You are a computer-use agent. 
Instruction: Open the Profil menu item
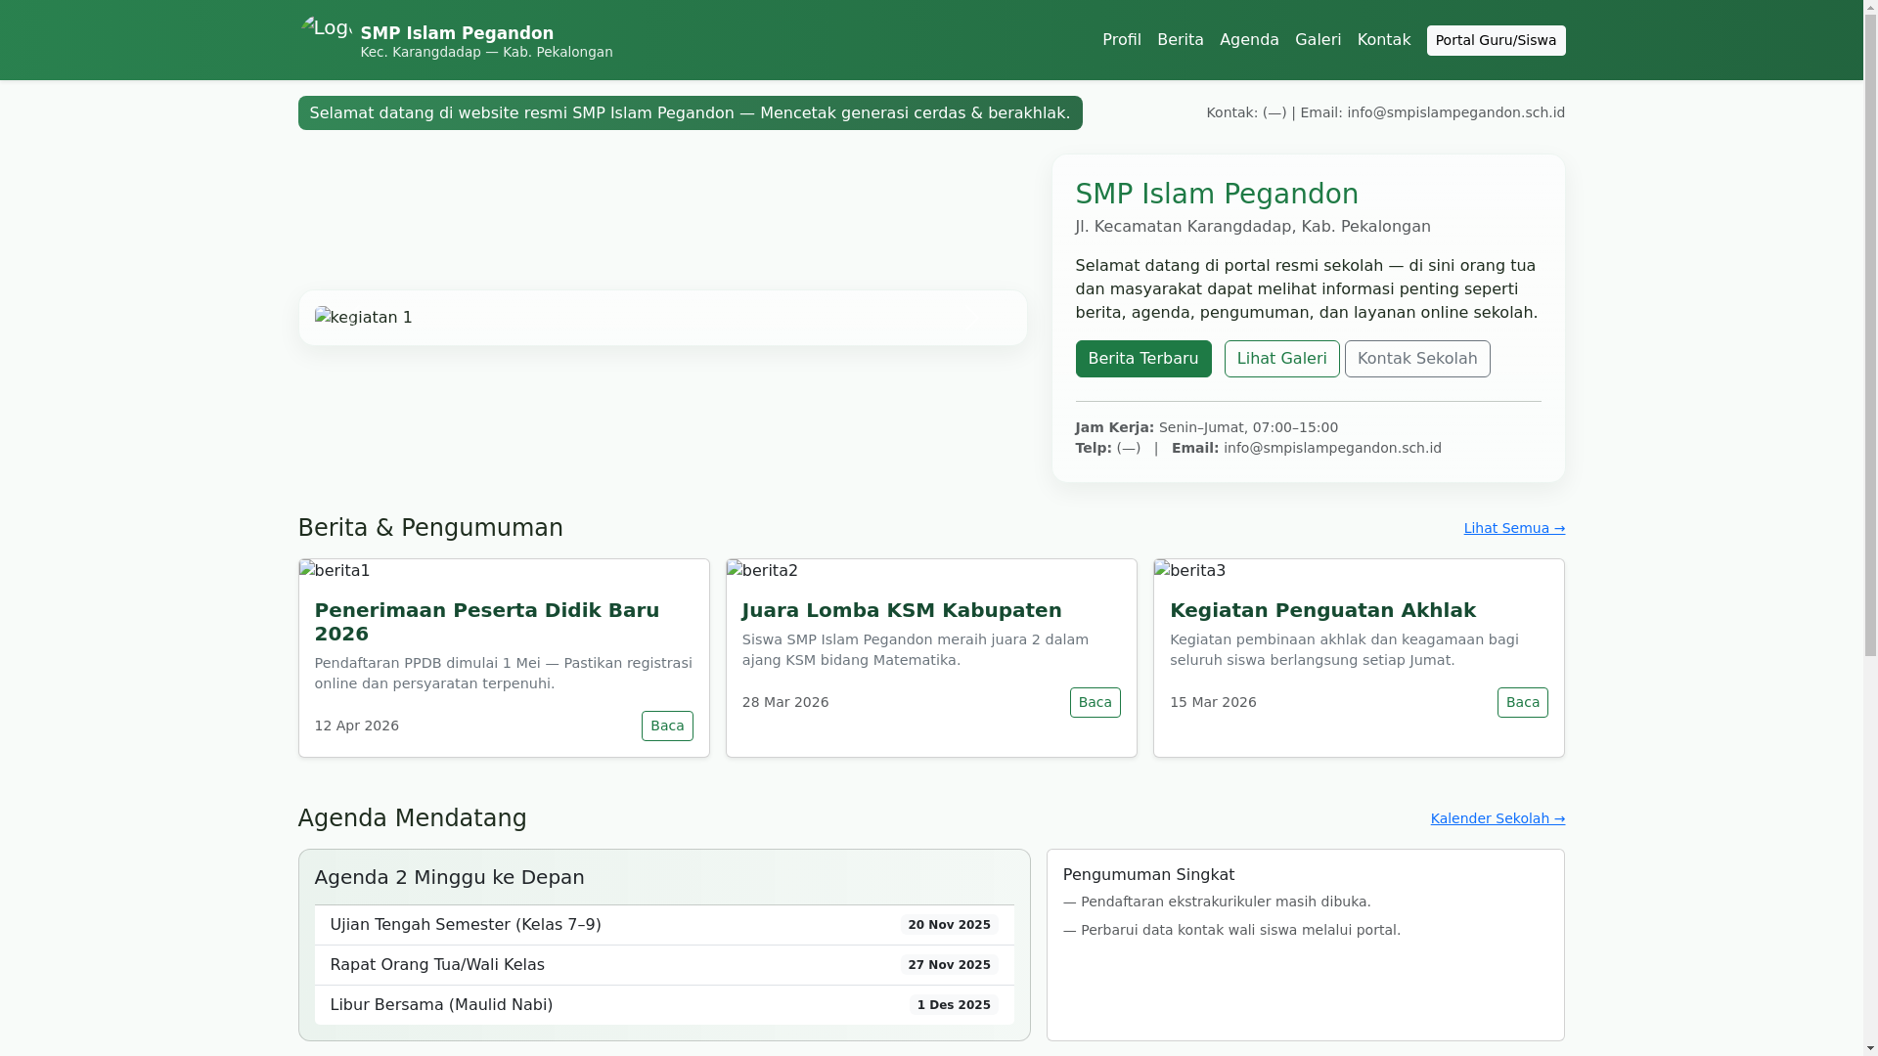[1122, 40]
